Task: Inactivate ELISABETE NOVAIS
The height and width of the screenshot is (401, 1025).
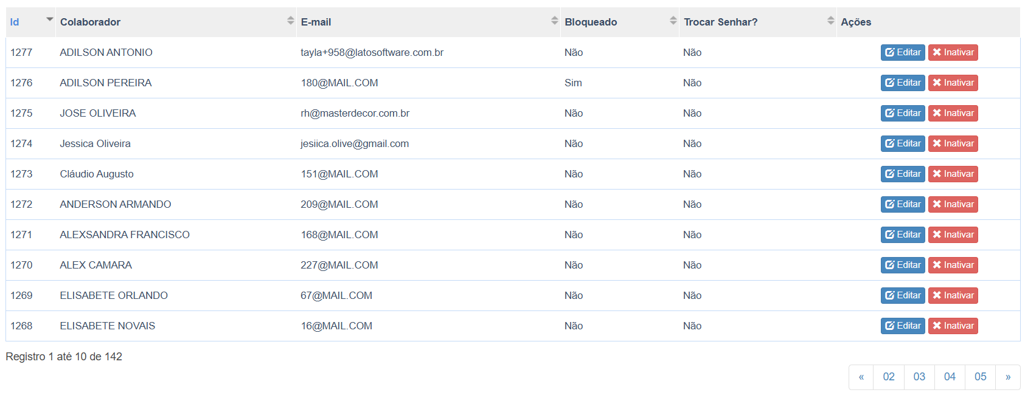Action: point(953,326)
